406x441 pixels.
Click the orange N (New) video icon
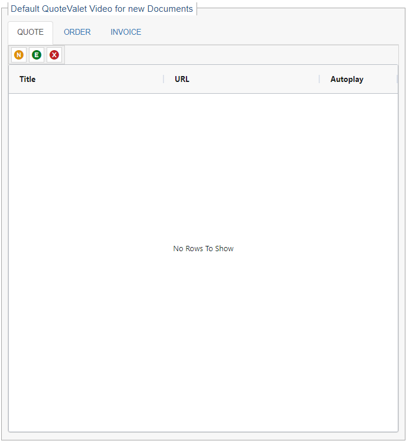pos(19,55)
